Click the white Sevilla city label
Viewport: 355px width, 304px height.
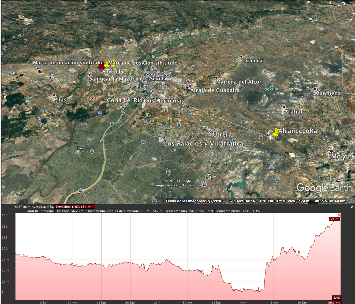158,79
